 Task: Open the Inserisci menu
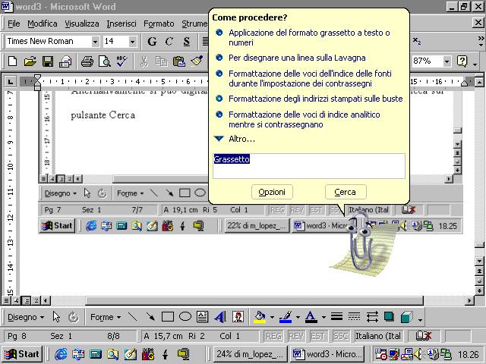[x=121, y=24]
